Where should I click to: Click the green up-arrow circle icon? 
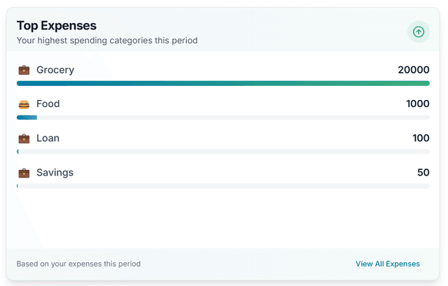[x=419, y=31]
